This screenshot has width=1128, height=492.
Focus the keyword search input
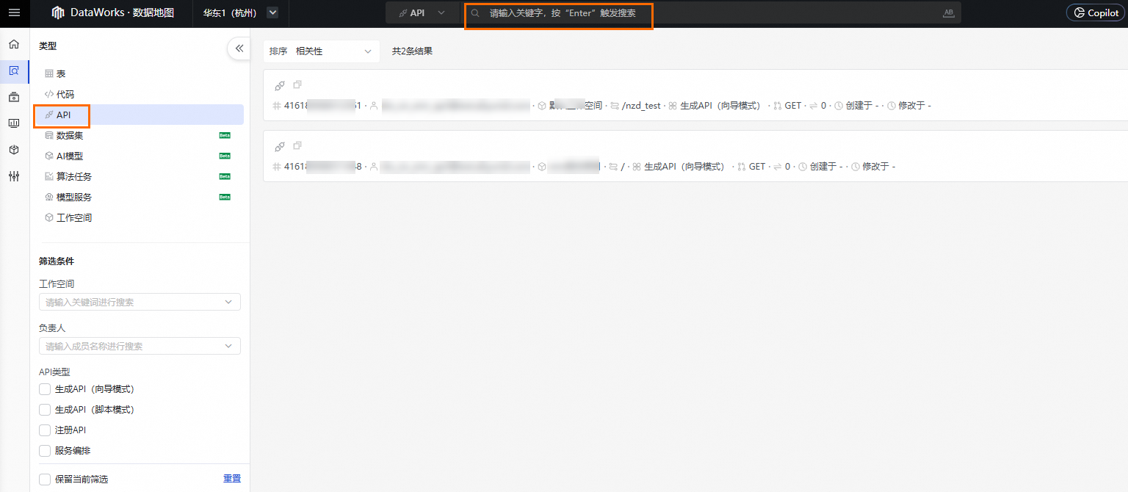point(711,13)
